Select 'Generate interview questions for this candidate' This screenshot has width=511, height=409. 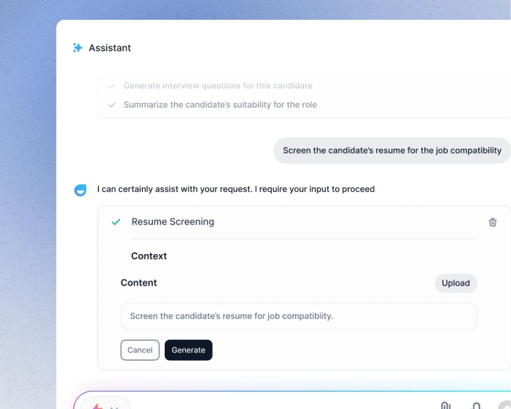tap(217, 86)
